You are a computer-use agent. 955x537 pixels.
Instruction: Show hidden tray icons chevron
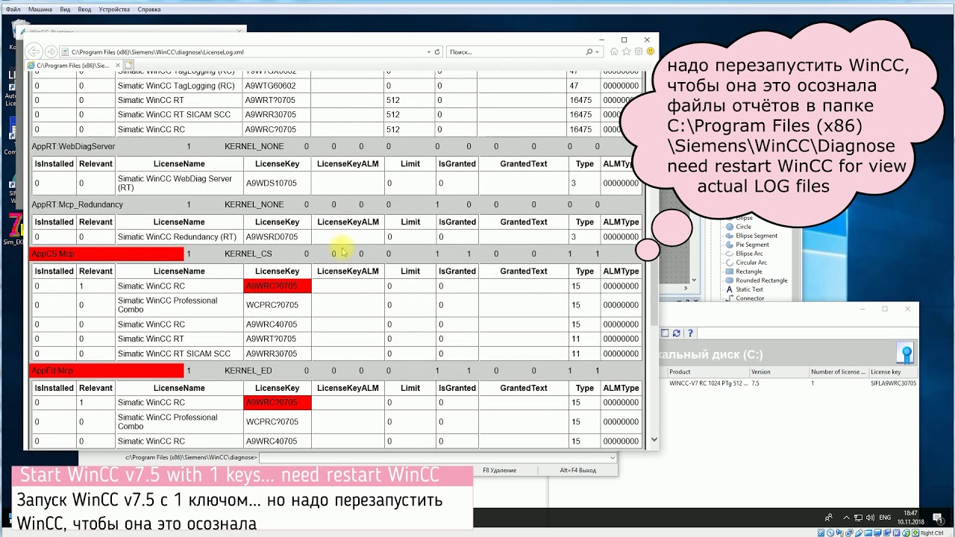[847, 518]
